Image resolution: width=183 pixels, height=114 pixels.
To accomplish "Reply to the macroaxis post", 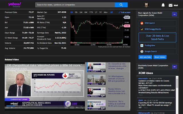I will coord(141,95).
